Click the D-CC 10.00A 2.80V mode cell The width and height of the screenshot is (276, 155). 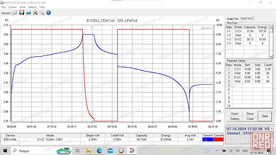click(50, 140)
